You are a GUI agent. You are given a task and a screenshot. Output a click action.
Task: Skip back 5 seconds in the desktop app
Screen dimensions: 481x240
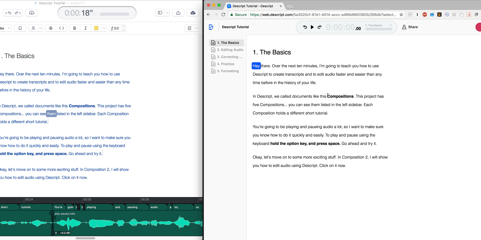click(8, 13)
